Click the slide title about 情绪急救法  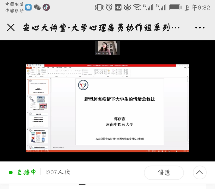click(x=120, y=99)
